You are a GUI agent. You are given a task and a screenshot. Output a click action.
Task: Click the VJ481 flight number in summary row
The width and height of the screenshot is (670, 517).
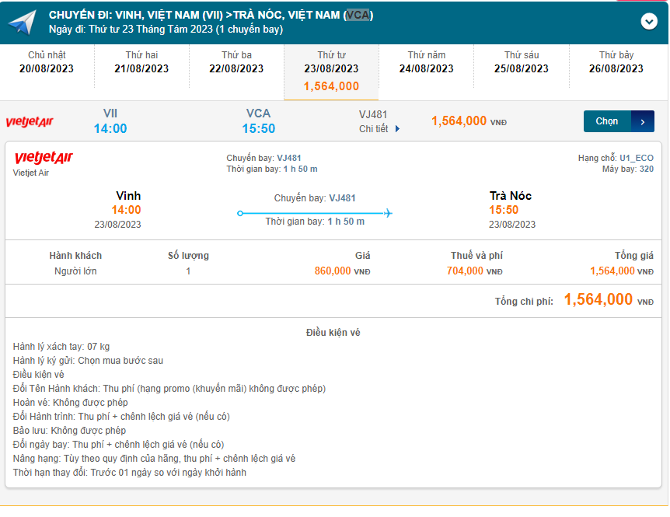[373, 114]
